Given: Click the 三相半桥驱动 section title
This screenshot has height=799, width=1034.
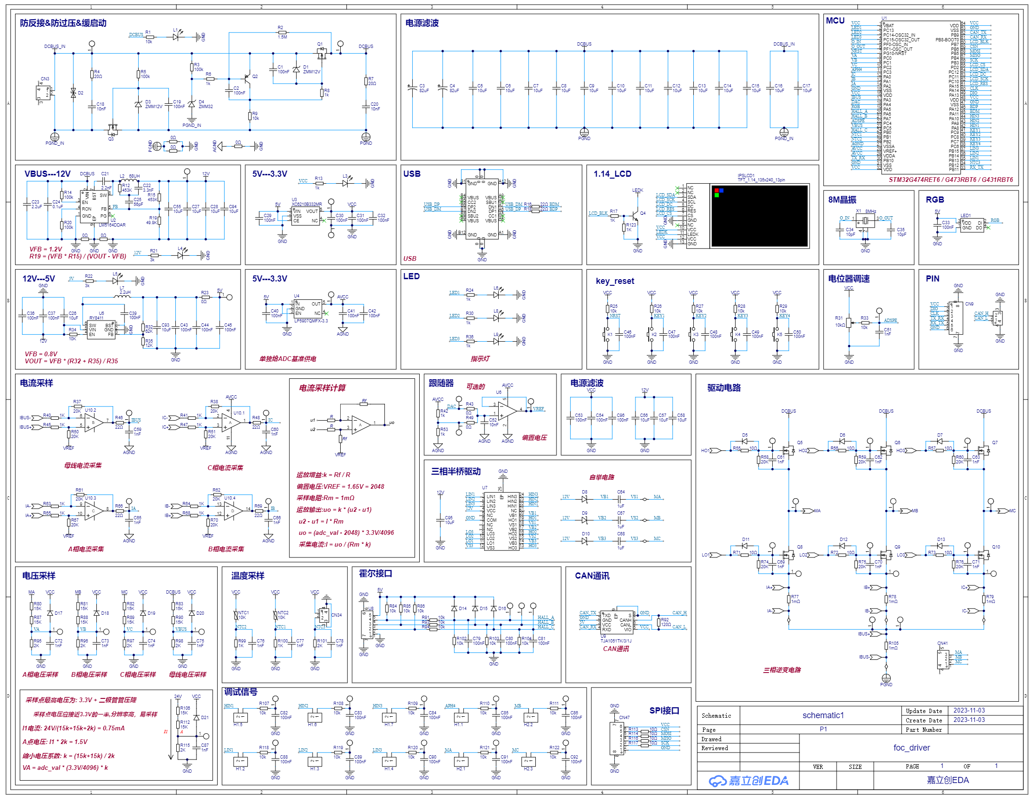Looking at the screenshot, I should point(455,471).
